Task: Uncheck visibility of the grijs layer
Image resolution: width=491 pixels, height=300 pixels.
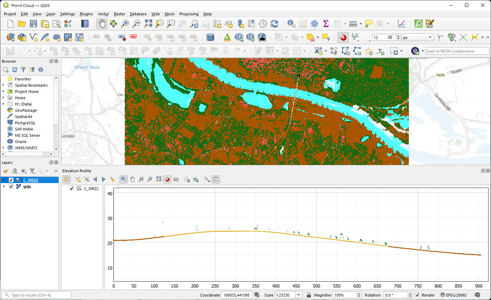Action: point(11,186)
